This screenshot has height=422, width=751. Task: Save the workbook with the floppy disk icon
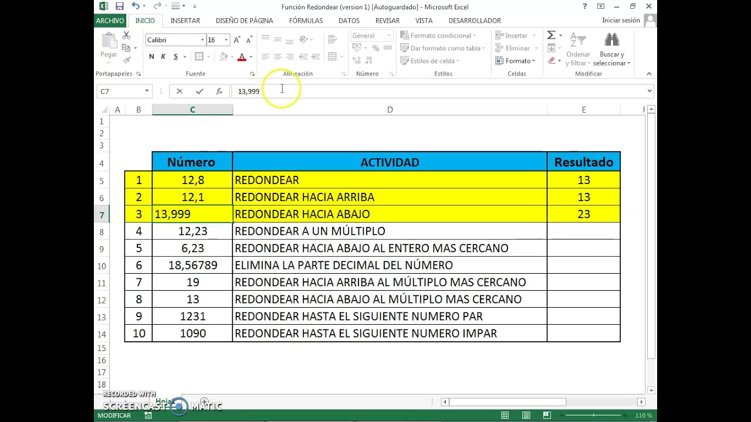point(120,6)
